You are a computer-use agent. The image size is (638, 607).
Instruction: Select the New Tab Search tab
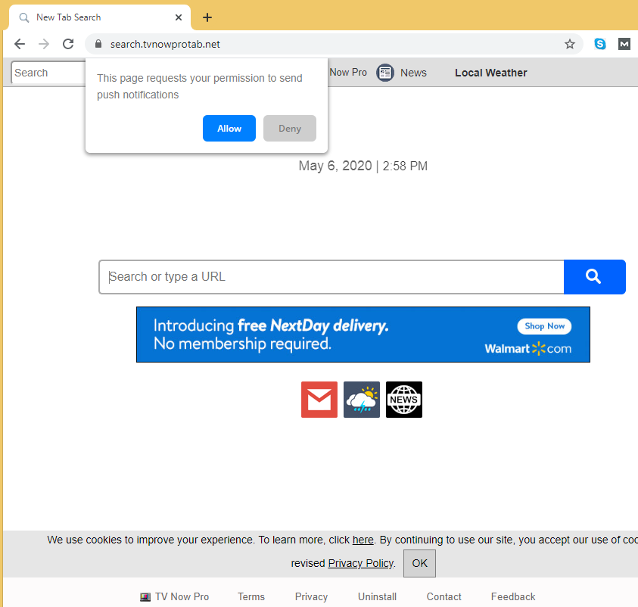pos(100,17)
